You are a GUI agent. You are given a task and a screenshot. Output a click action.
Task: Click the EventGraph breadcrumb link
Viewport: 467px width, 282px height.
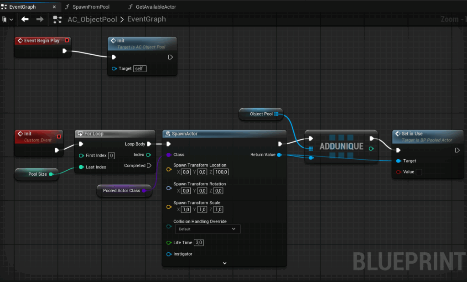pos(146,19)
